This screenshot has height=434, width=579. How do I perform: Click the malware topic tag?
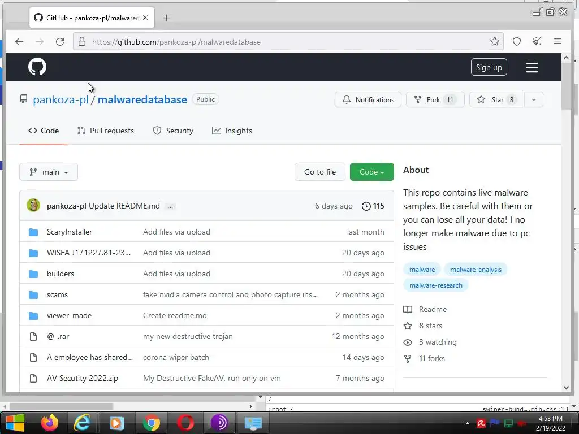(x=422, y=270)
